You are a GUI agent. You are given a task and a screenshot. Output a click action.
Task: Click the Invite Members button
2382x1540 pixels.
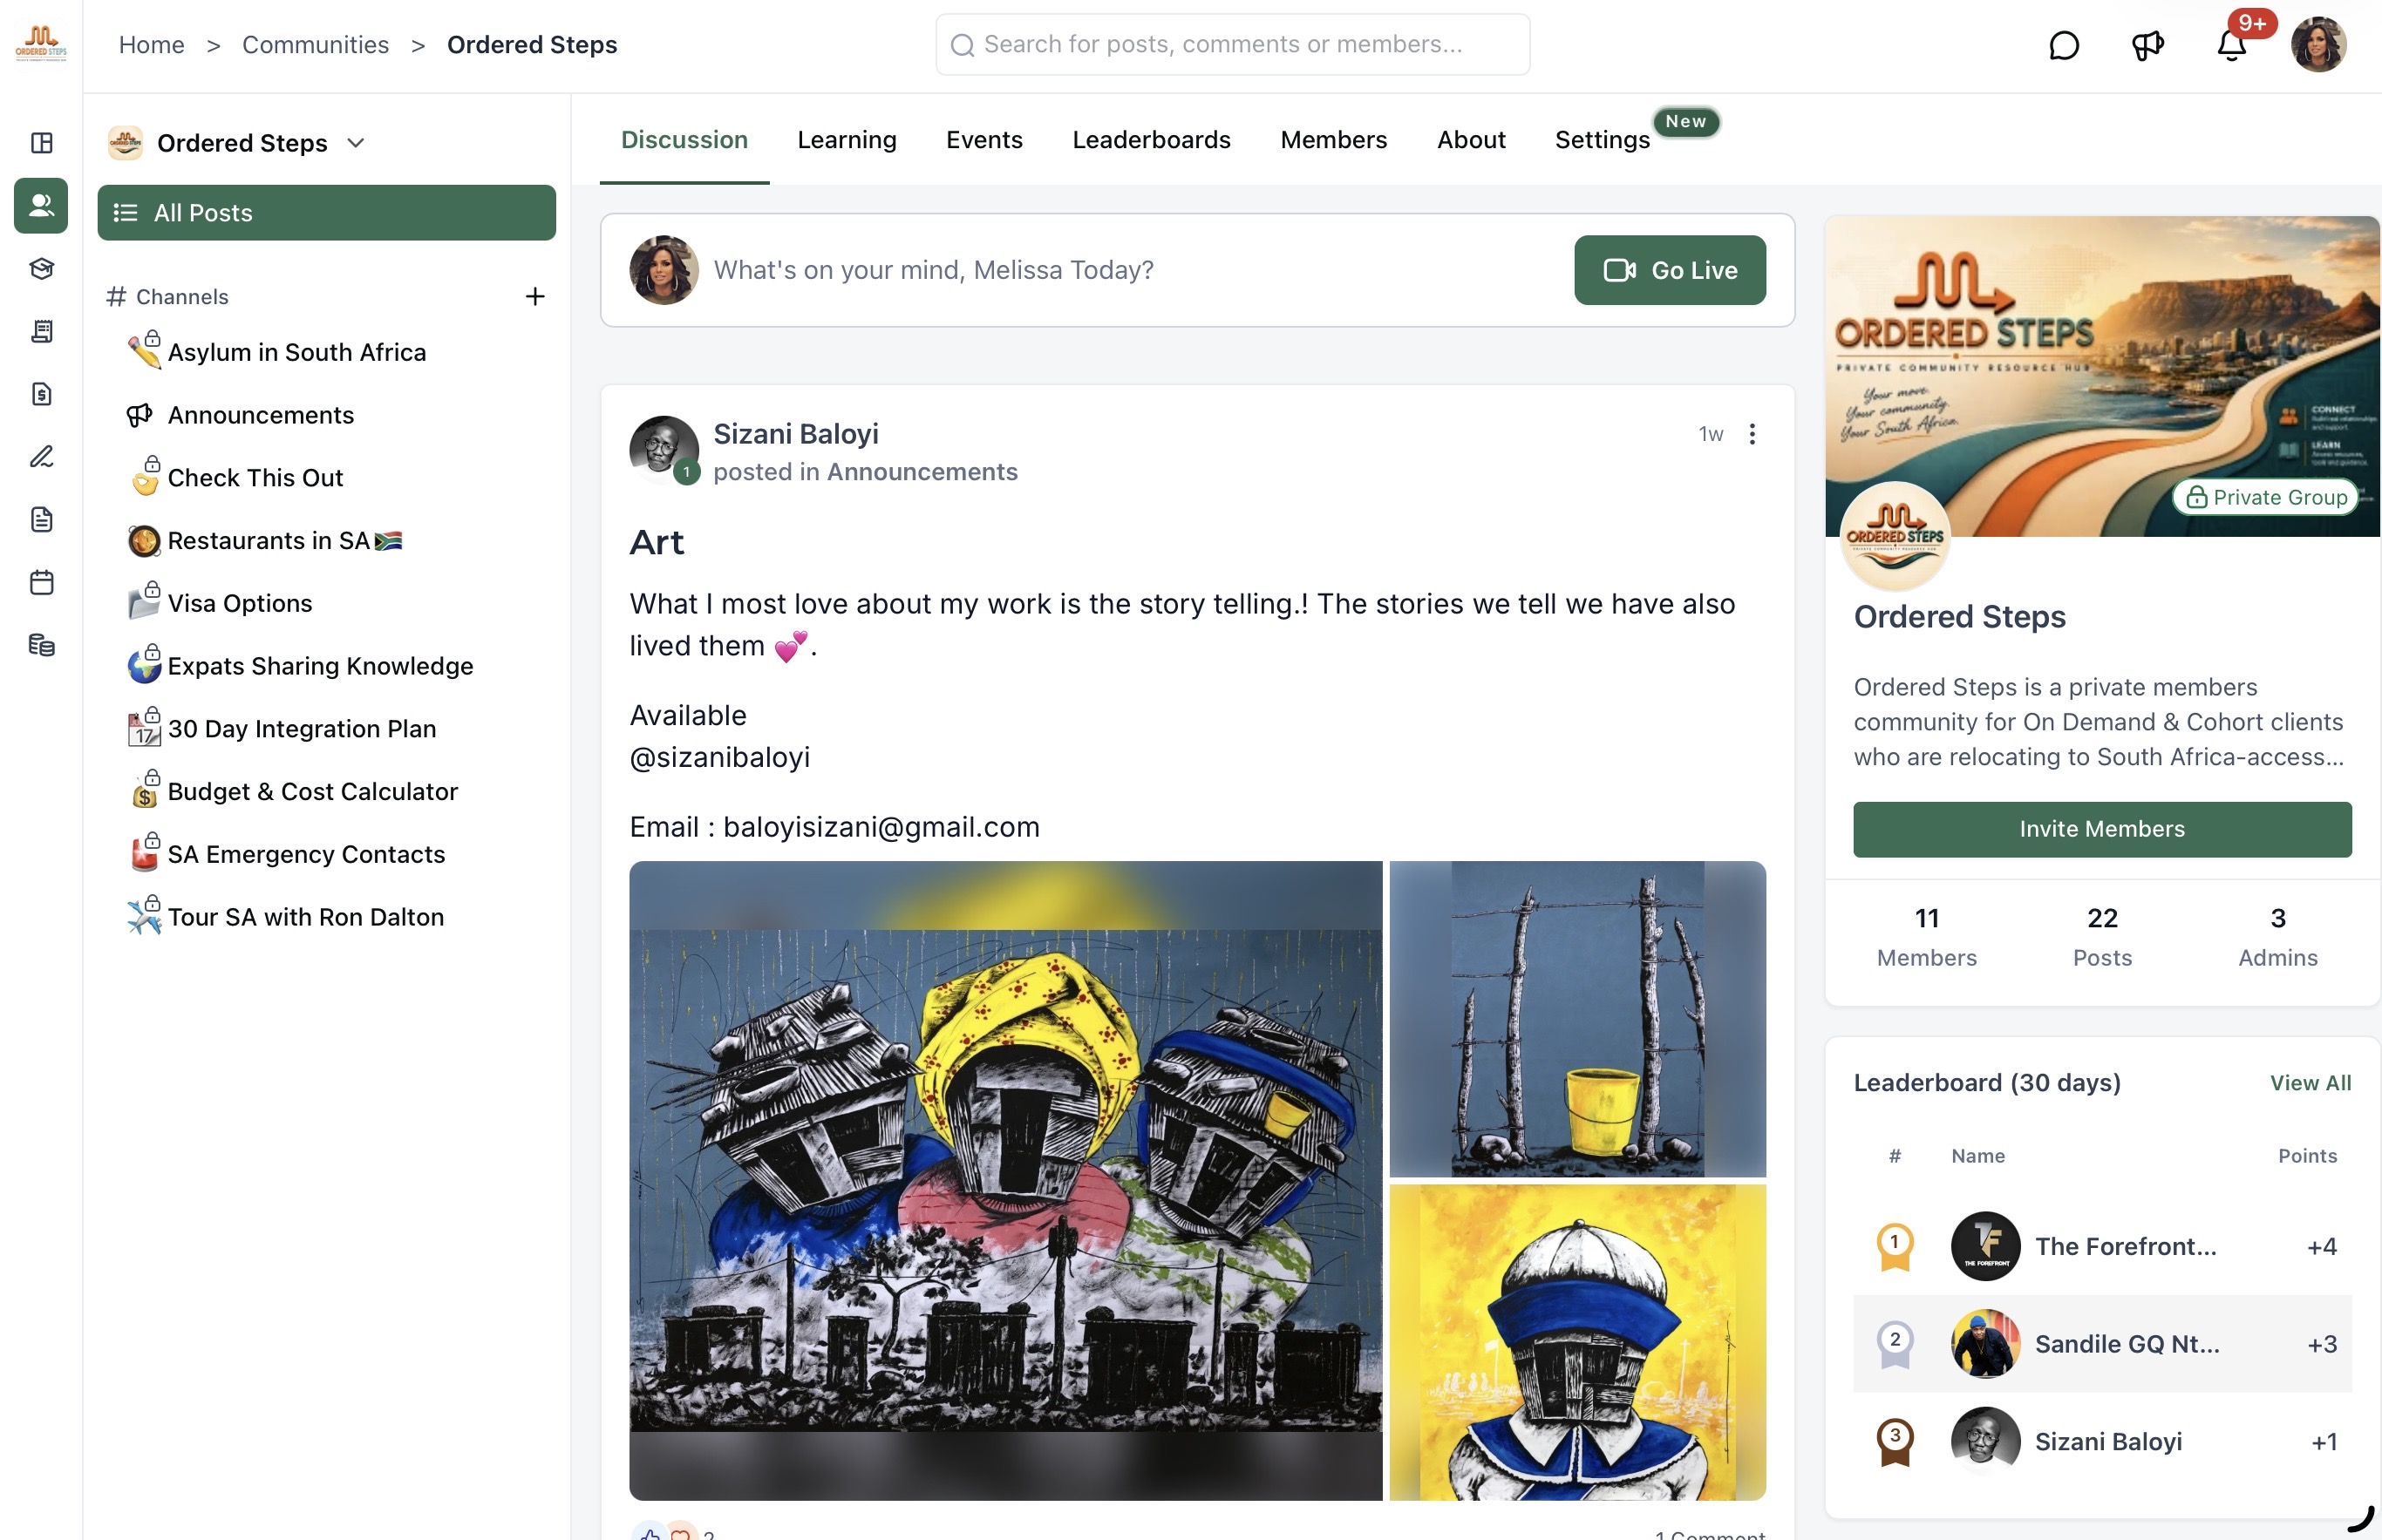[2102, 829]
